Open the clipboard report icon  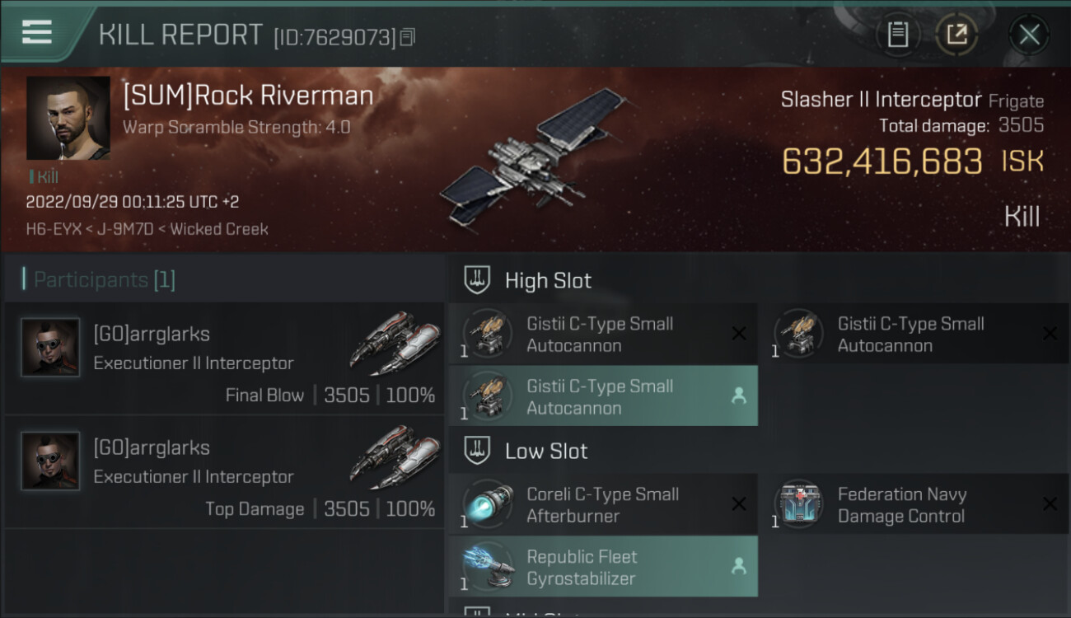point(897,35)
